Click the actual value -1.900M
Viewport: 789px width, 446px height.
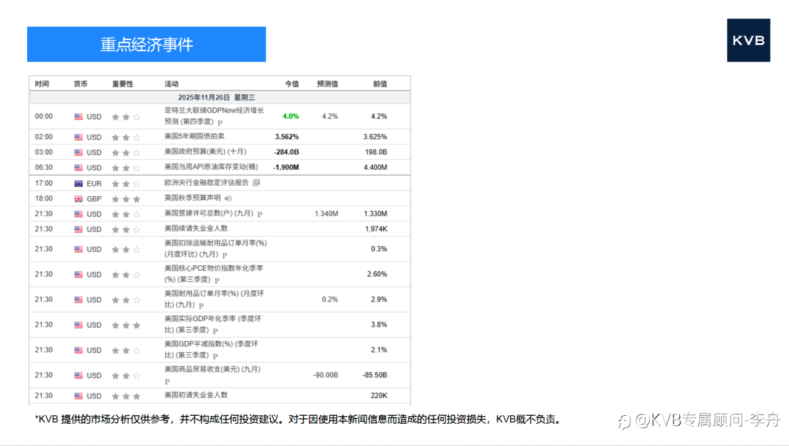click(286, 168)
